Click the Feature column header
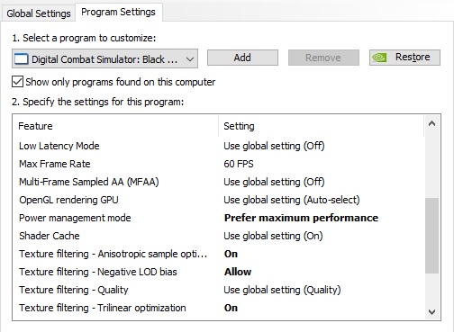This screenshot has width=454, height=332. [x=115, y=126]
